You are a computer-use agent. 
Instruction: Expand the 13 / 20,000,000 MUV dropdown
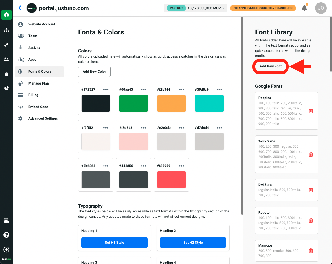coord(206,8)
